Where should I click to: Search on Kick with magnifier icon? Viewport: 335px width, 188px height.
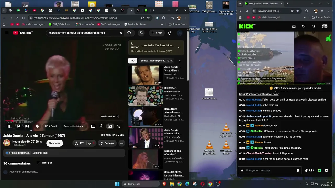(314, 26)
